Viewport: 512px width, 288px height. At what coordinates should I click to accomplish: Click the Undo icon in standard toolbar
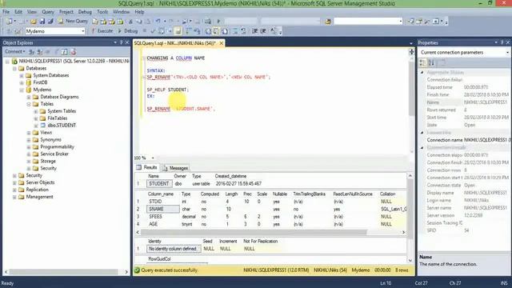pyautogui.click(x=158, y=22)
